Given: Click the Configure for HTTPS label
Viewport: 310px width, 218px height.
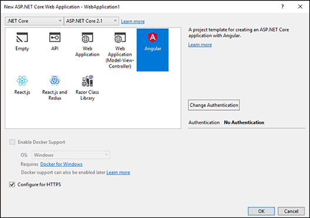Looking at the screenshot, I should [39, 185].
